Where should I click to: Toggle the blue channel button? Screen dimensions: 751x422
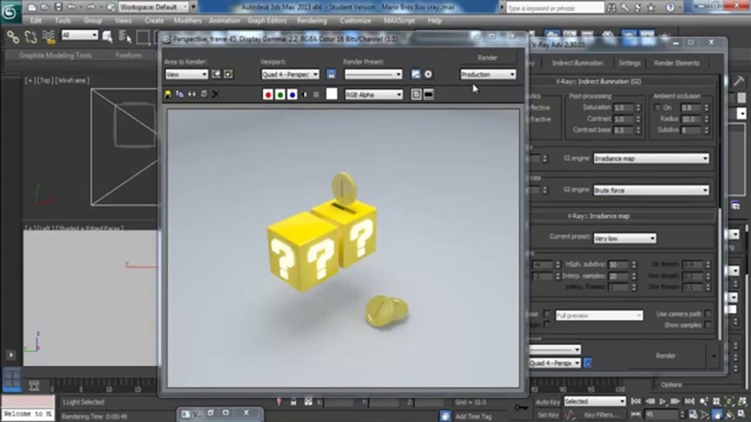[292, 94]
